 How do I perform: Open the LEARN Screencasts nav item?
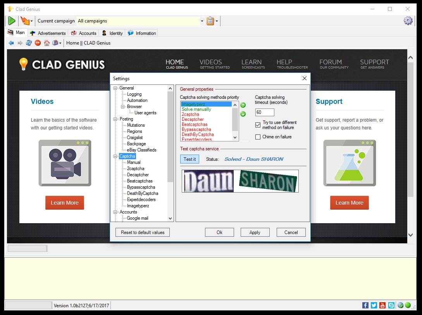point(253,64)
